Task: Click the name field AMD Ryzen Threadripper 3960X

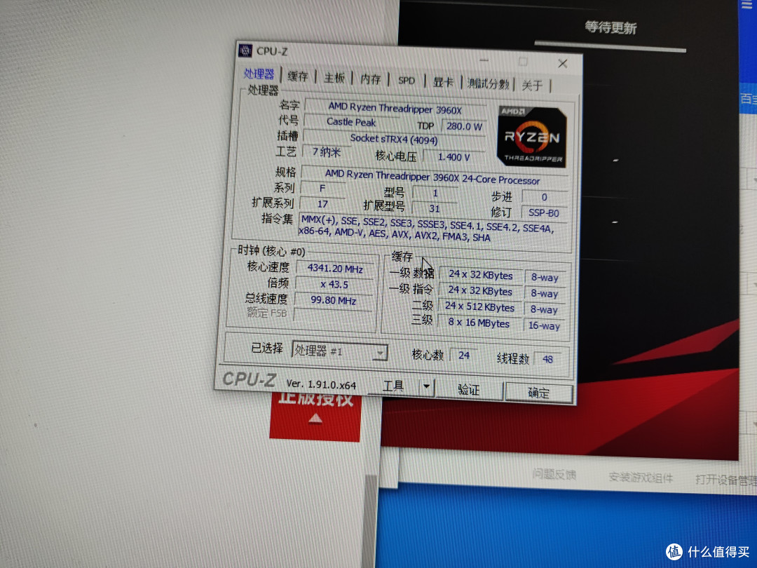Action: (395, 108)
